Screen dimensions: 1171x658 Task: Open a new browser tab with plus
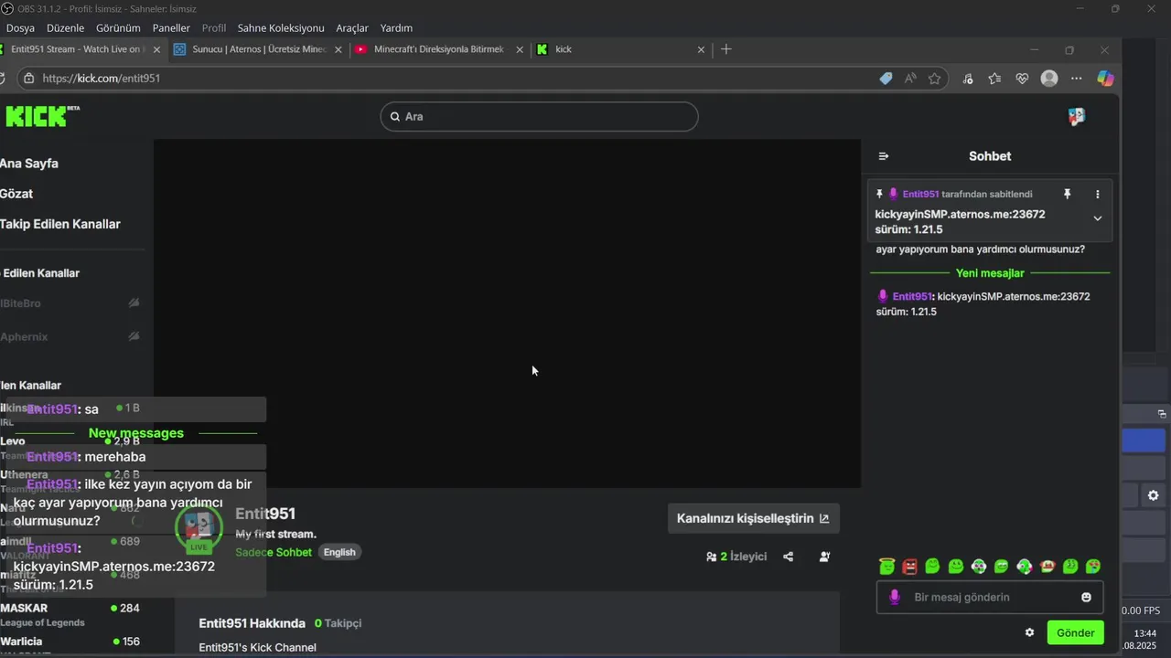point(726,49)
